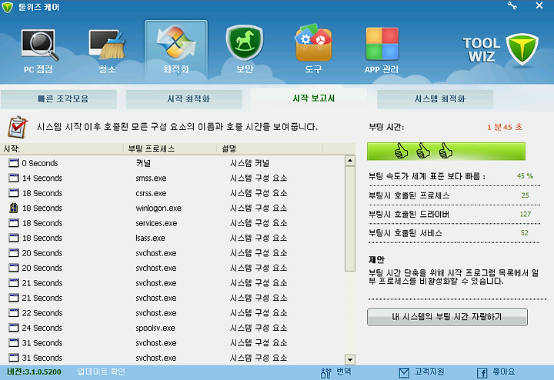Click the process list scrollbar thumb
Viewport: 554px width, 380px height.
[x=350, y=219]
